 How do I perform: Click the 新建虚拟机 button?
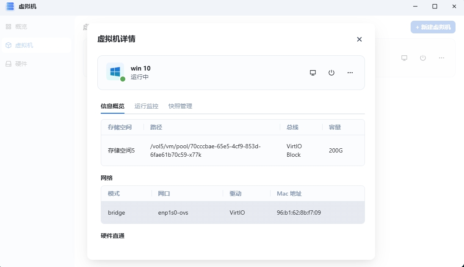[433, 27]
